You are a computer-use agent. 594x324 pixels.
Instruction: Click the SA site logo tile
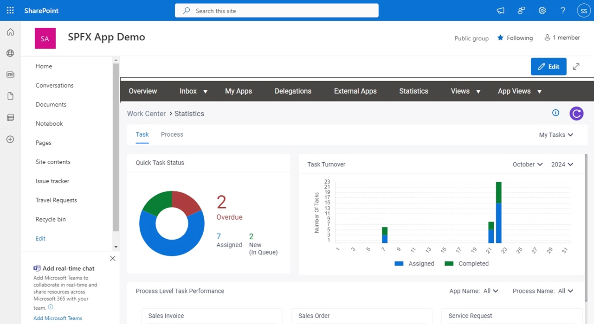45,38
